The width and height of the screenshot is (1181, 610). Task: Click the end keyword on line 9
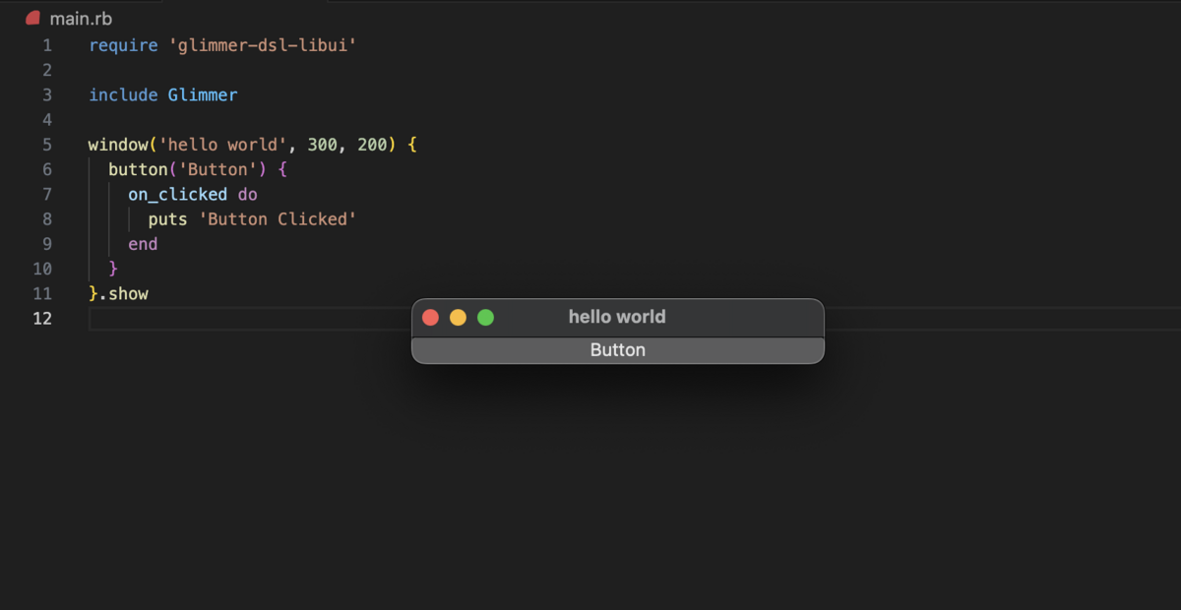click(x=142, y=243)
